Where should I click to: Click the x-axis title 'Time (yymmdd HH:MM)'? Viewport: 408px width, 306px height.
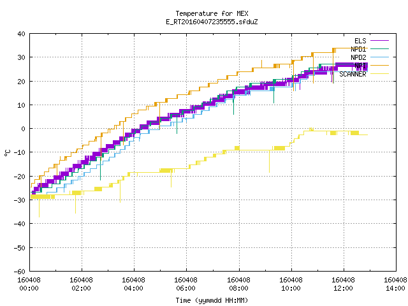(x=212, y=300)
